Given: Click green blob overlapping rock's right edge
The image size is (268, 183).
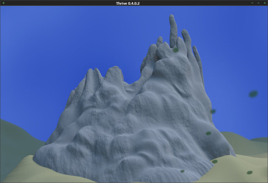Looking at the screenshot, I should tap(213, 112).
